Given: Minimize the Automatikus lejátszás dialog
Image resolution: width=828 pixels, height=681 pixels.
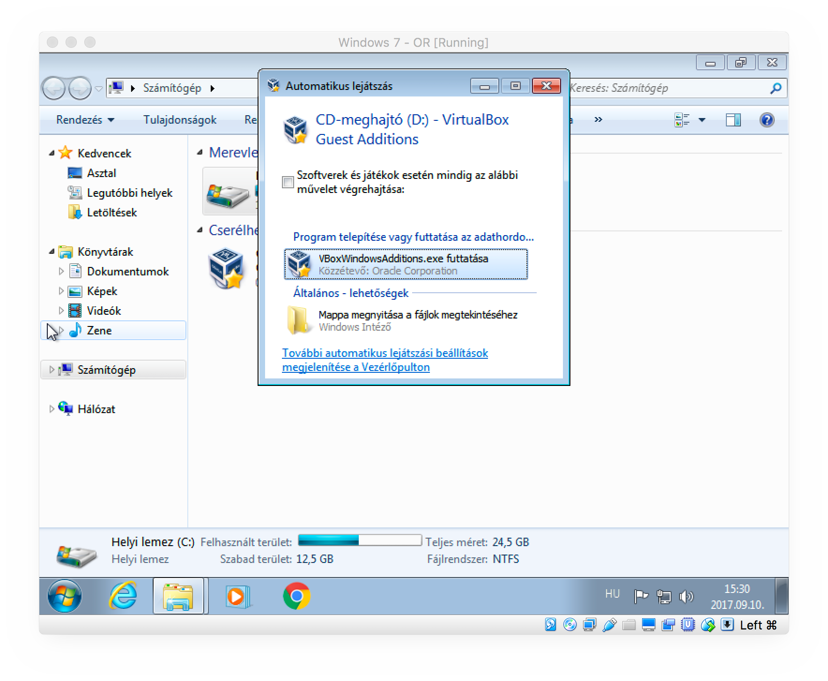Looking at the screenshot, I should pos(485,86).
